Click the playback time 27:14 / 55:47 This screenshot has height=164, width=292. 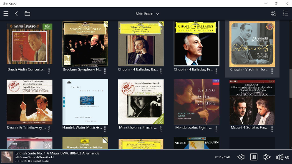[x=222, y=157]
